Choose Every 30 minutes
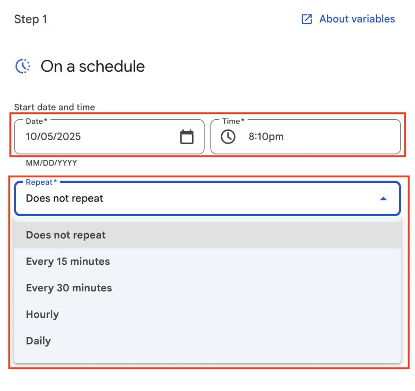Screen dimensions: 415x391 [x=69, y=288]
